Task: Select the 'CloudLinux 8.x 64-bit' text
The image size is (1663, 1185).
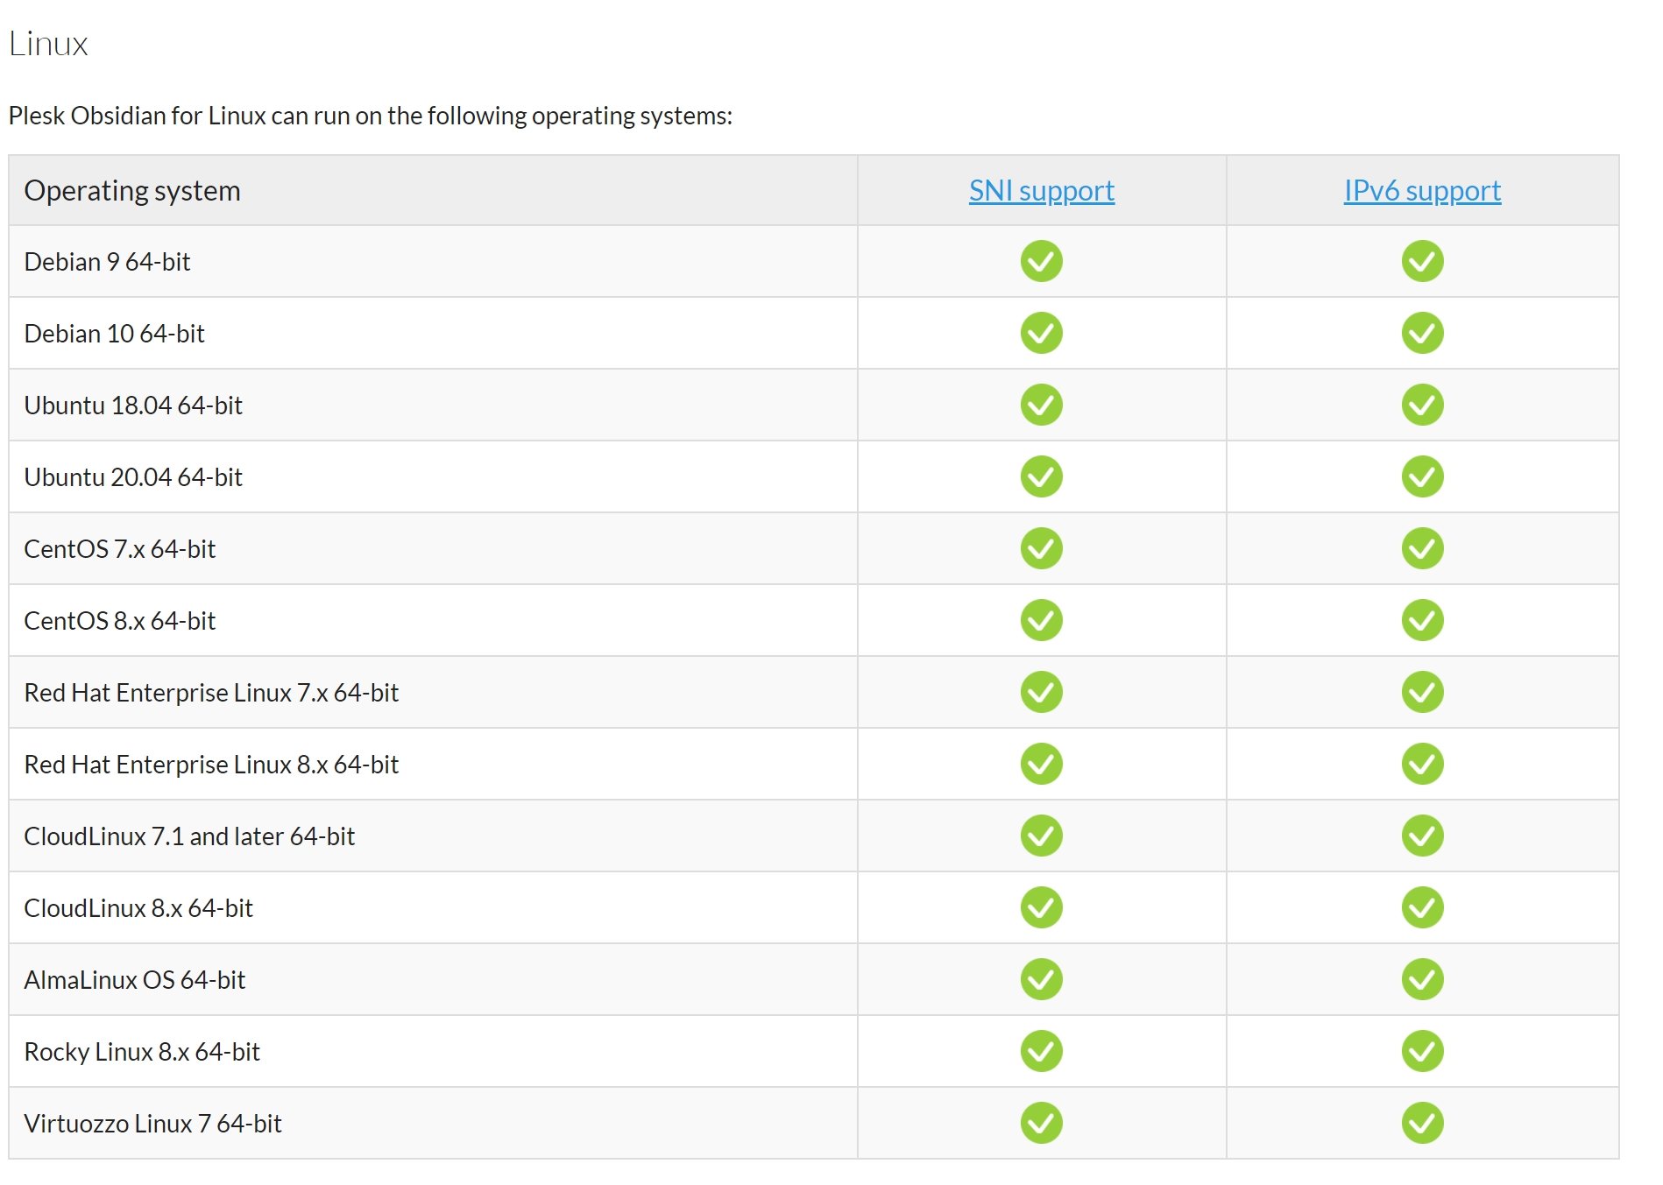Action: (138, 908)
